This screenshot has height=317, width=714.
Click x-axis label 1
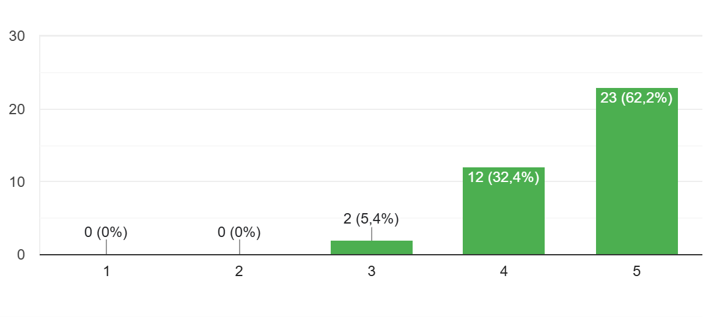[x=106, y=272]
